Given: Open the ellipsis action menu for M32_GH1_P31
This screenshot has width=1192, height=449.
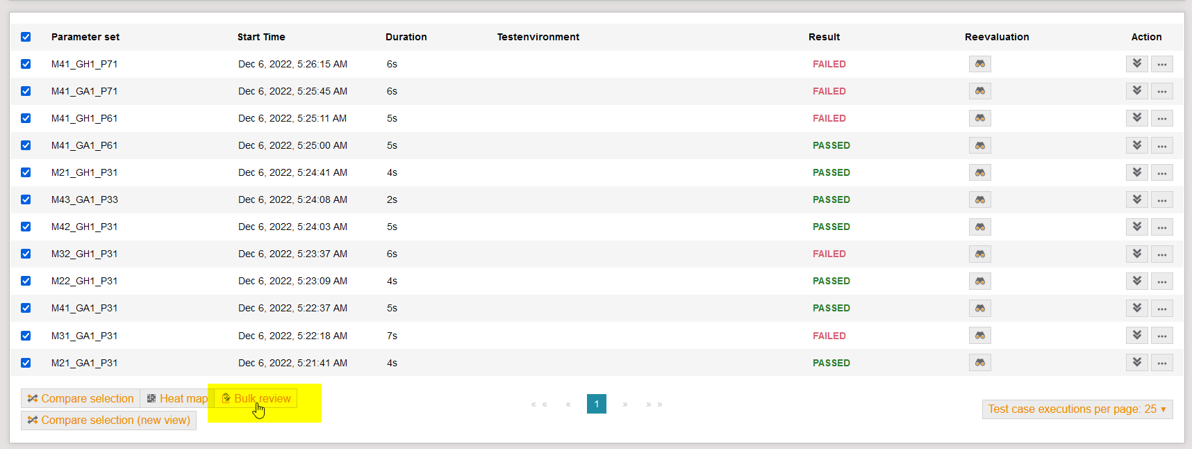Looking at the screenshot, I should [1161, 254].
